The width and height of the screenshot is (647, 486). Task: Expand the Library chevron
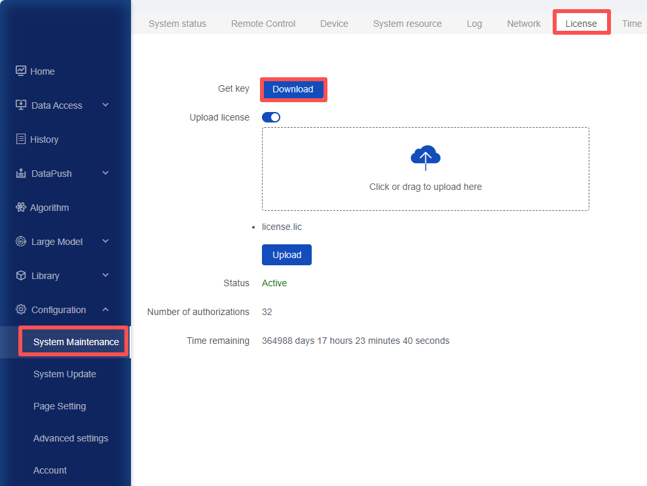(x=105, y=275)
